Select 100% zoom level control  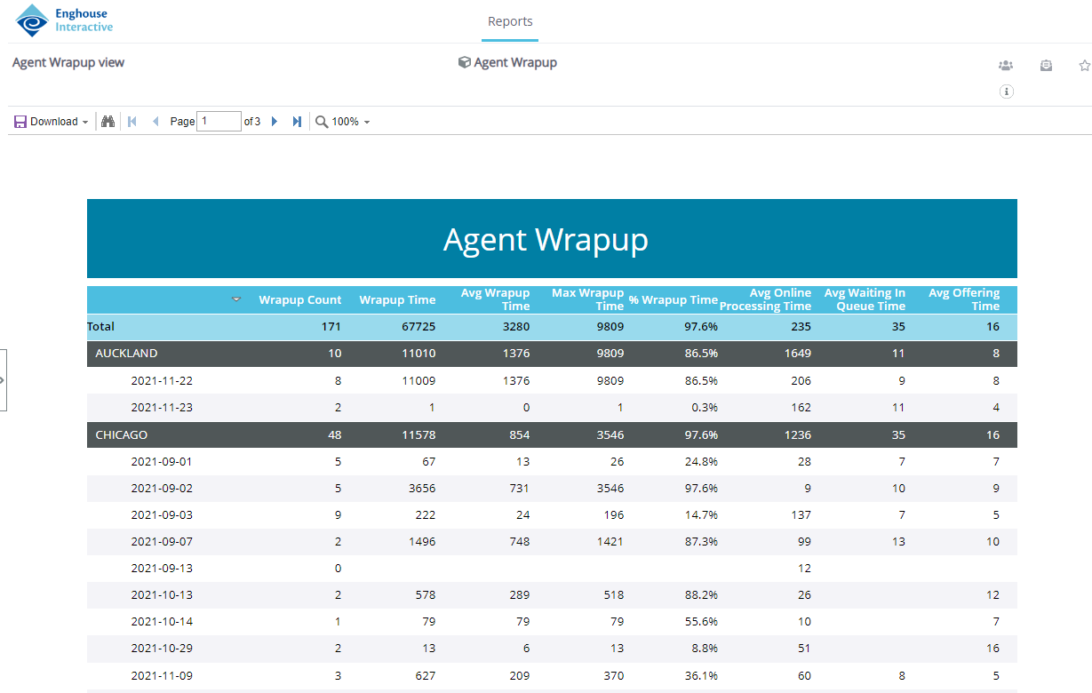pyautogui.click(x=346, y=122)
